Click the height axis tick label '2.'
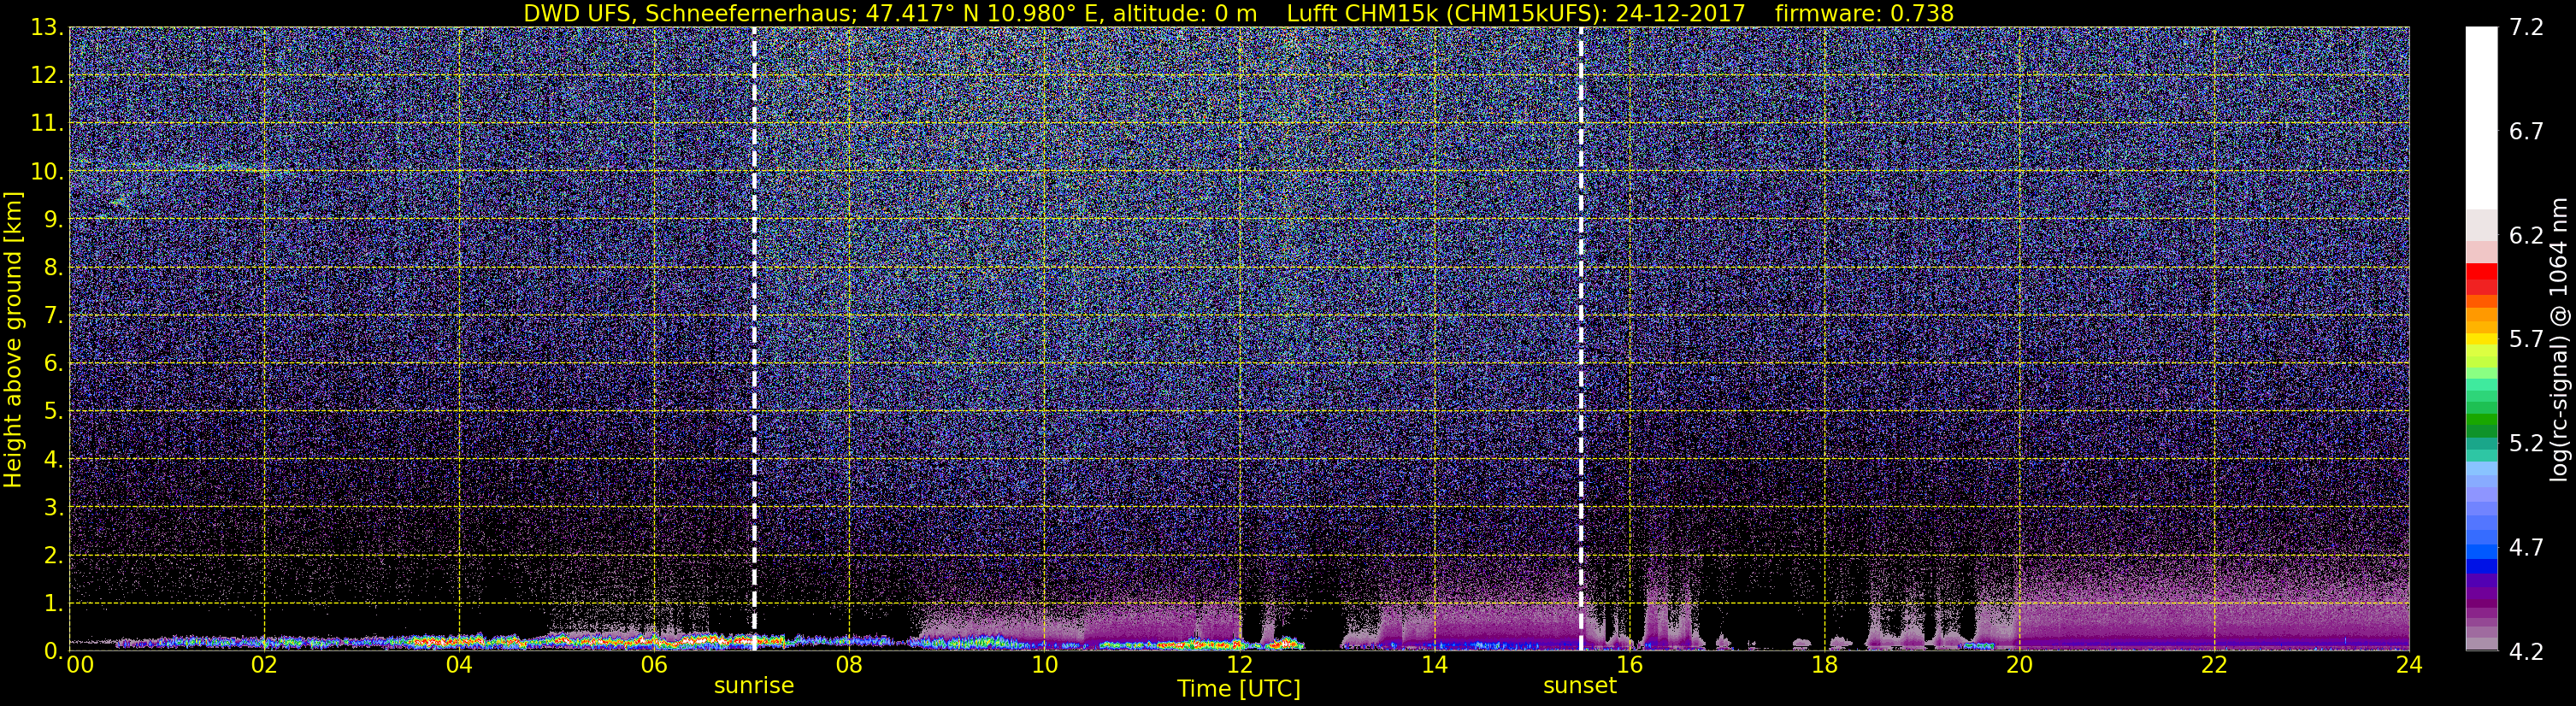This screenshot has height=706, width=2576. click(x=54, y=556)
